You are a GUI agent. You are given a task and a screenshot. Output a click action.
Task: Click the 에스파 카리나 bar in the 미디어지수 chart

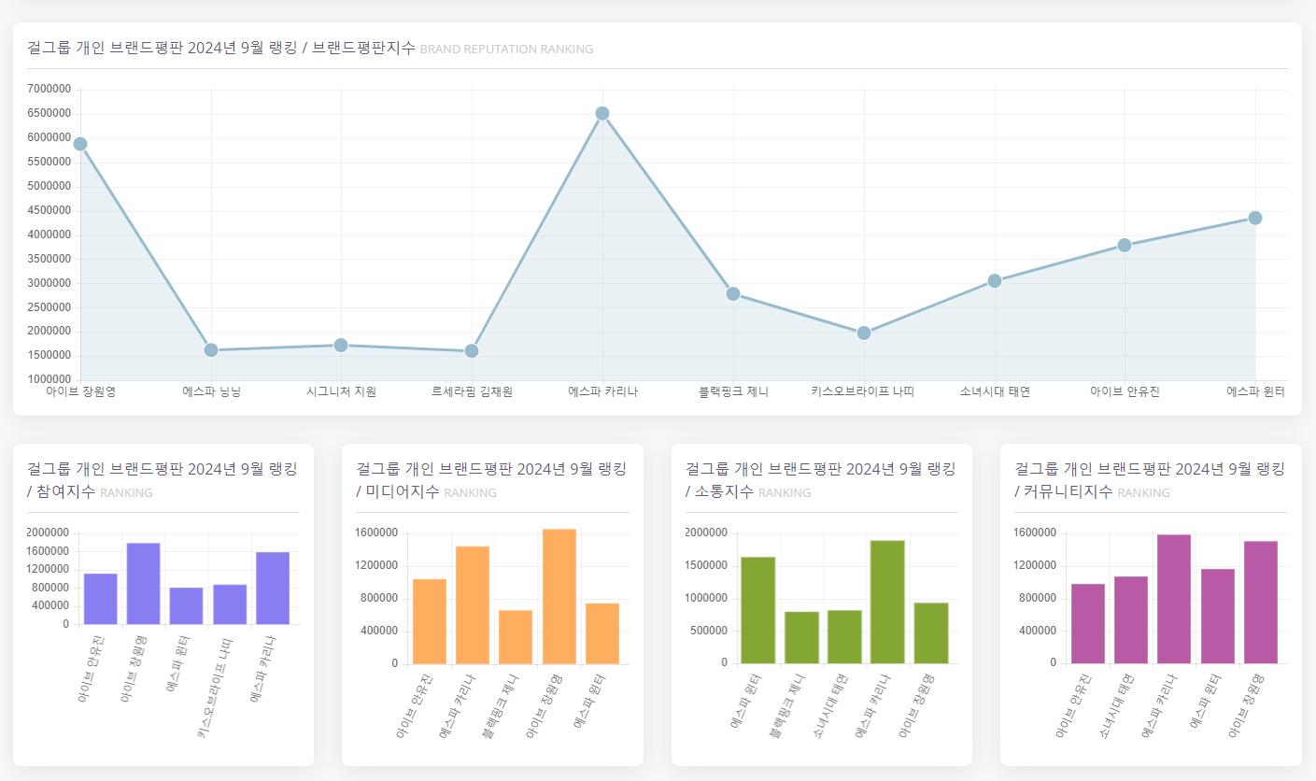tap(473, 605)
